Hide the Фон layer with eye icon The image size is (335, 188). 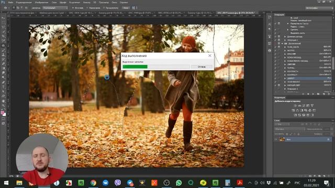[276, 139]
